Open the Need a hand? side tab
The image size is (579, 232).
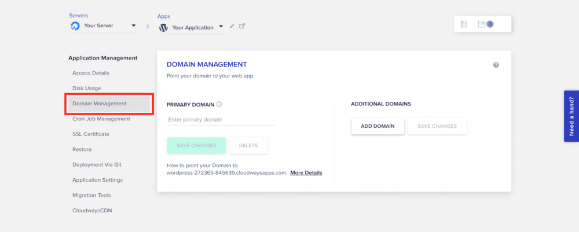571,116
